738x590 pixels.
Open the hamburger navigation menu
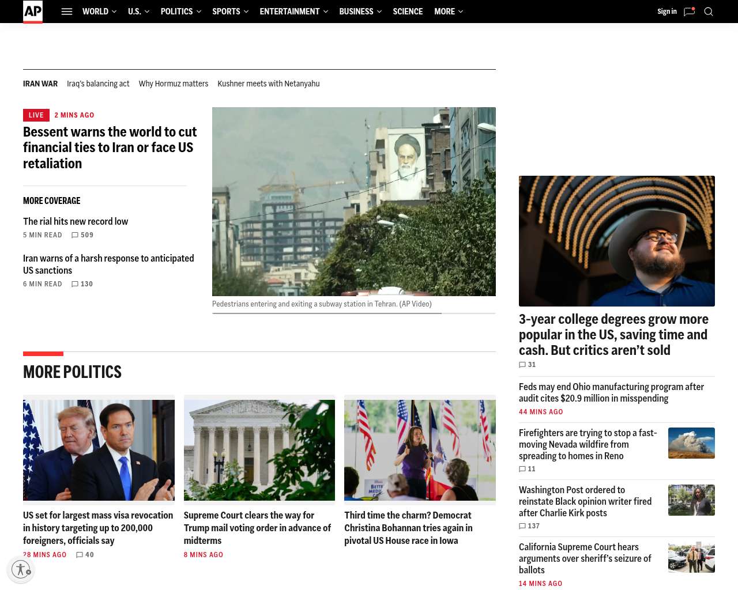67,12
